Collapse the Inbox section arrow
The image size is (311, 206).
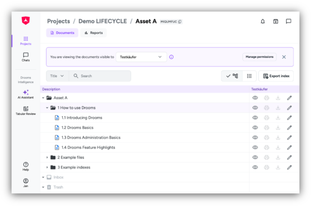coord(43,177)
